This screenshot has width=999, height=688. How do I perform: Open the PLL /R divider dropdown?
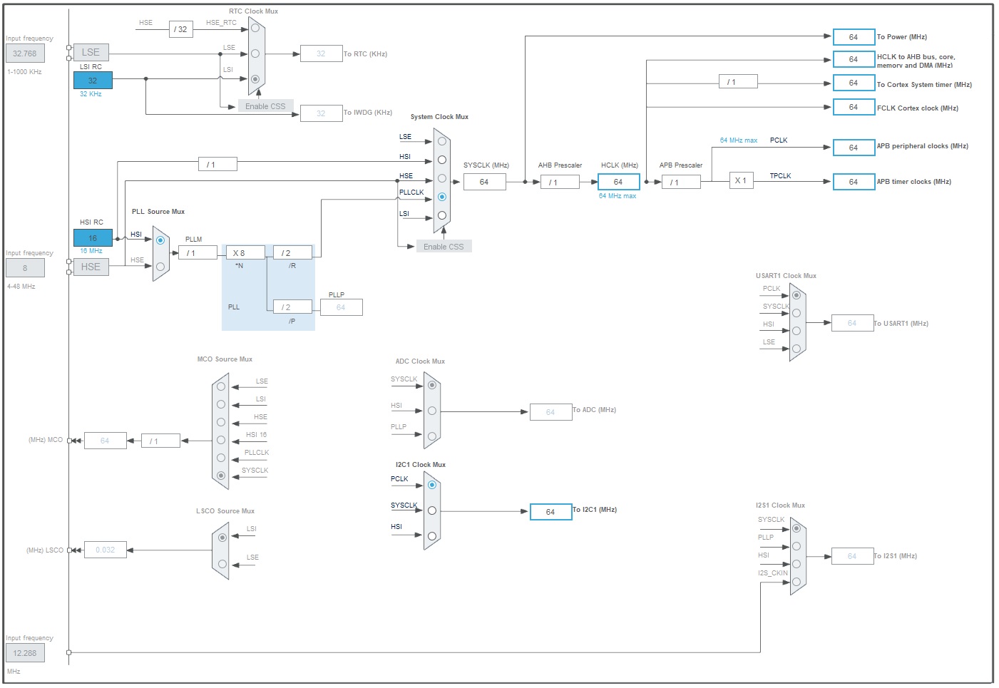292,253
